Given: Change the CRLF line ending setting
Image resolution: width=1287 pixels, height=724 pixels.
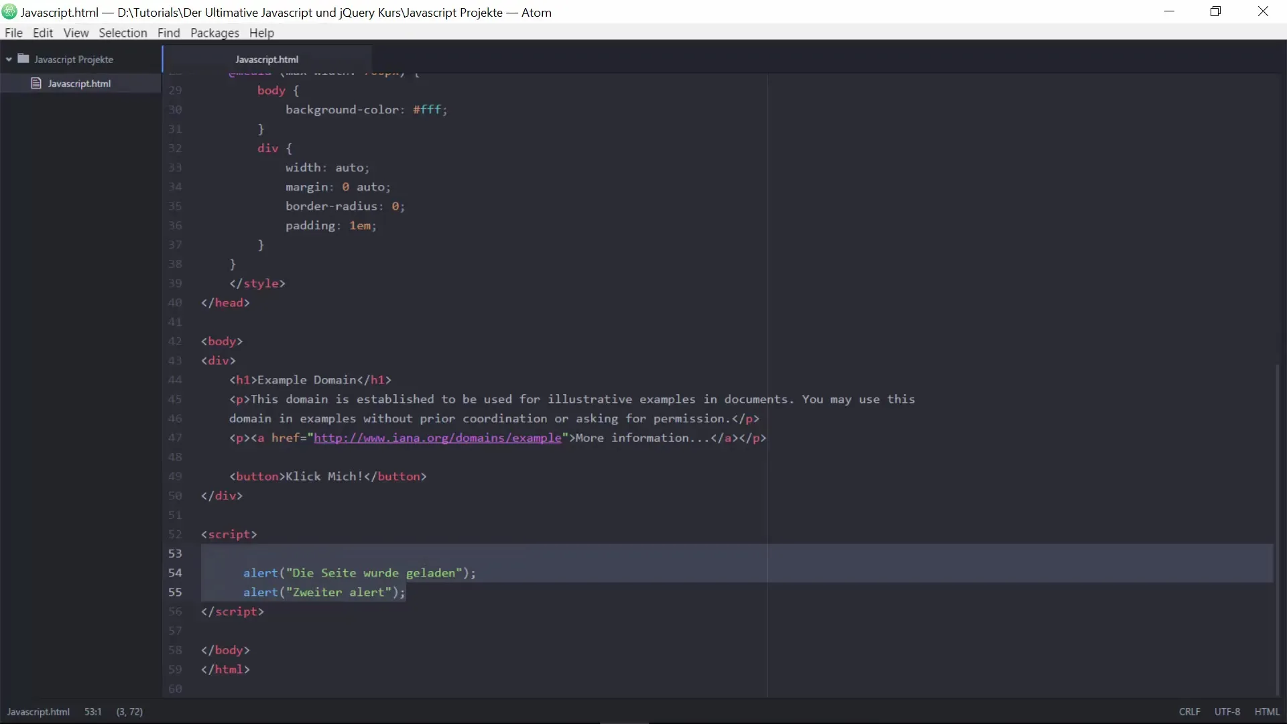Looking at the screenshot, I should click(x=1190, y=712).
